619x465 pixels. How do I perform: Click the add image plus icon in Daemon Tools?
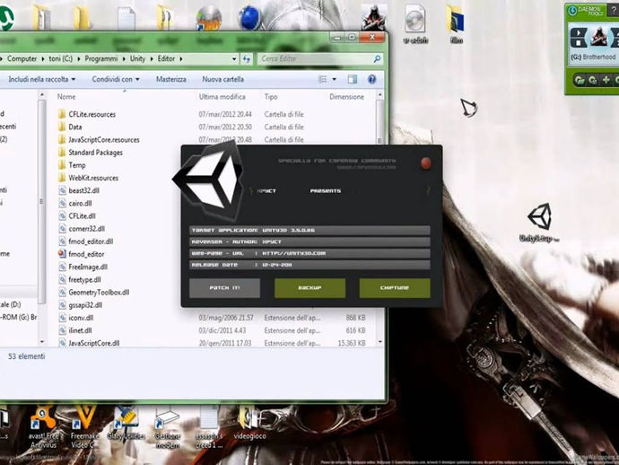click(x=606, y=80)
